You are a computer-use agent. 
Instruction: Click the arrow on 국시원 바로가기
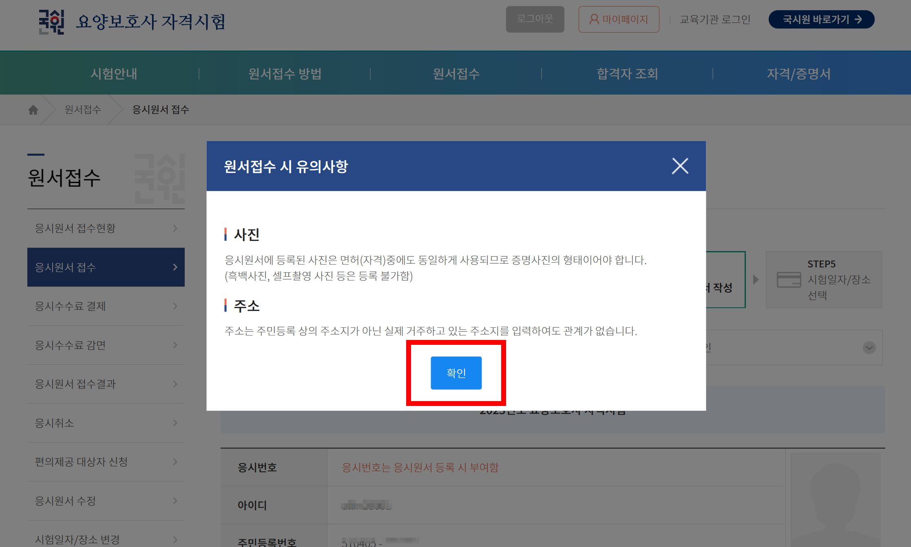click(858, 19)
